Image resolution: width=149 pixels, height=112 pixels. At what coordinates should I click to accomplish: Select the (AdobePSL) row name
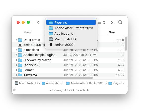pos(32,65)
